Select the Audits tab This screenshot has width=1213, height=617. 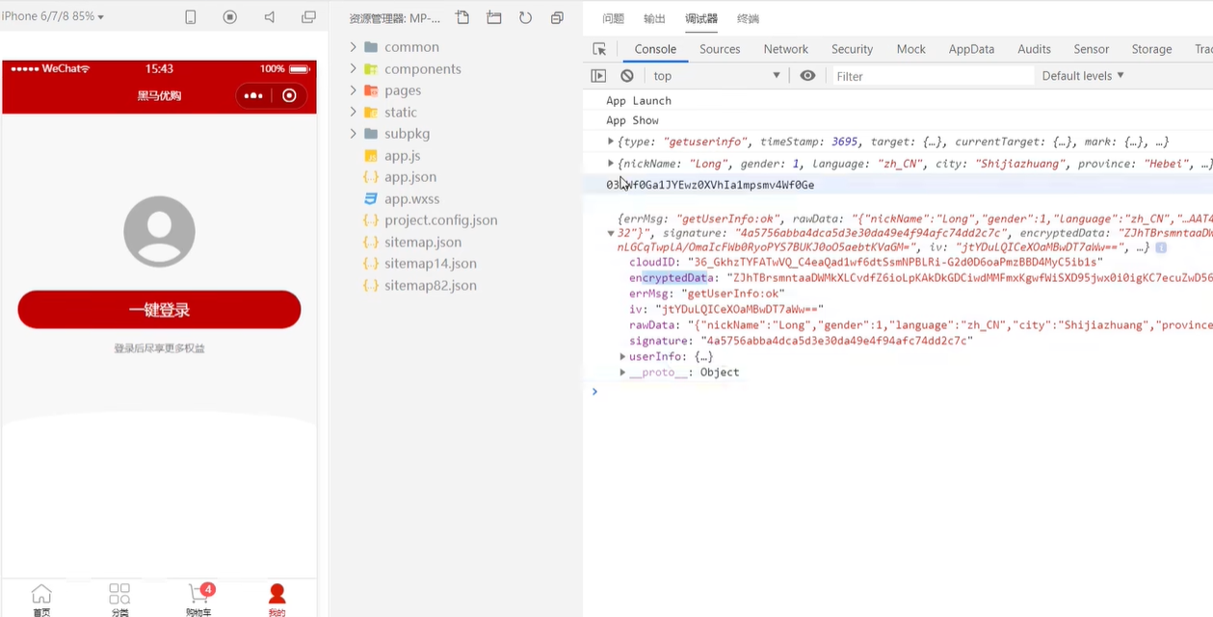click(1034, 49)
